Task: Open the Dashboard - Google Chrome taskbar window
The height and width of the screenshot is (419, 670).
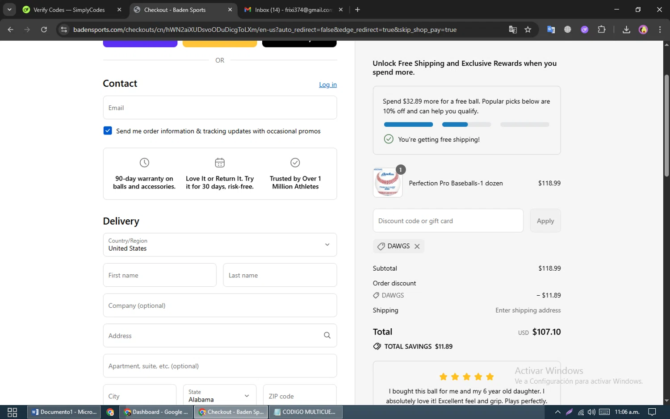Action: pos(156,412)
